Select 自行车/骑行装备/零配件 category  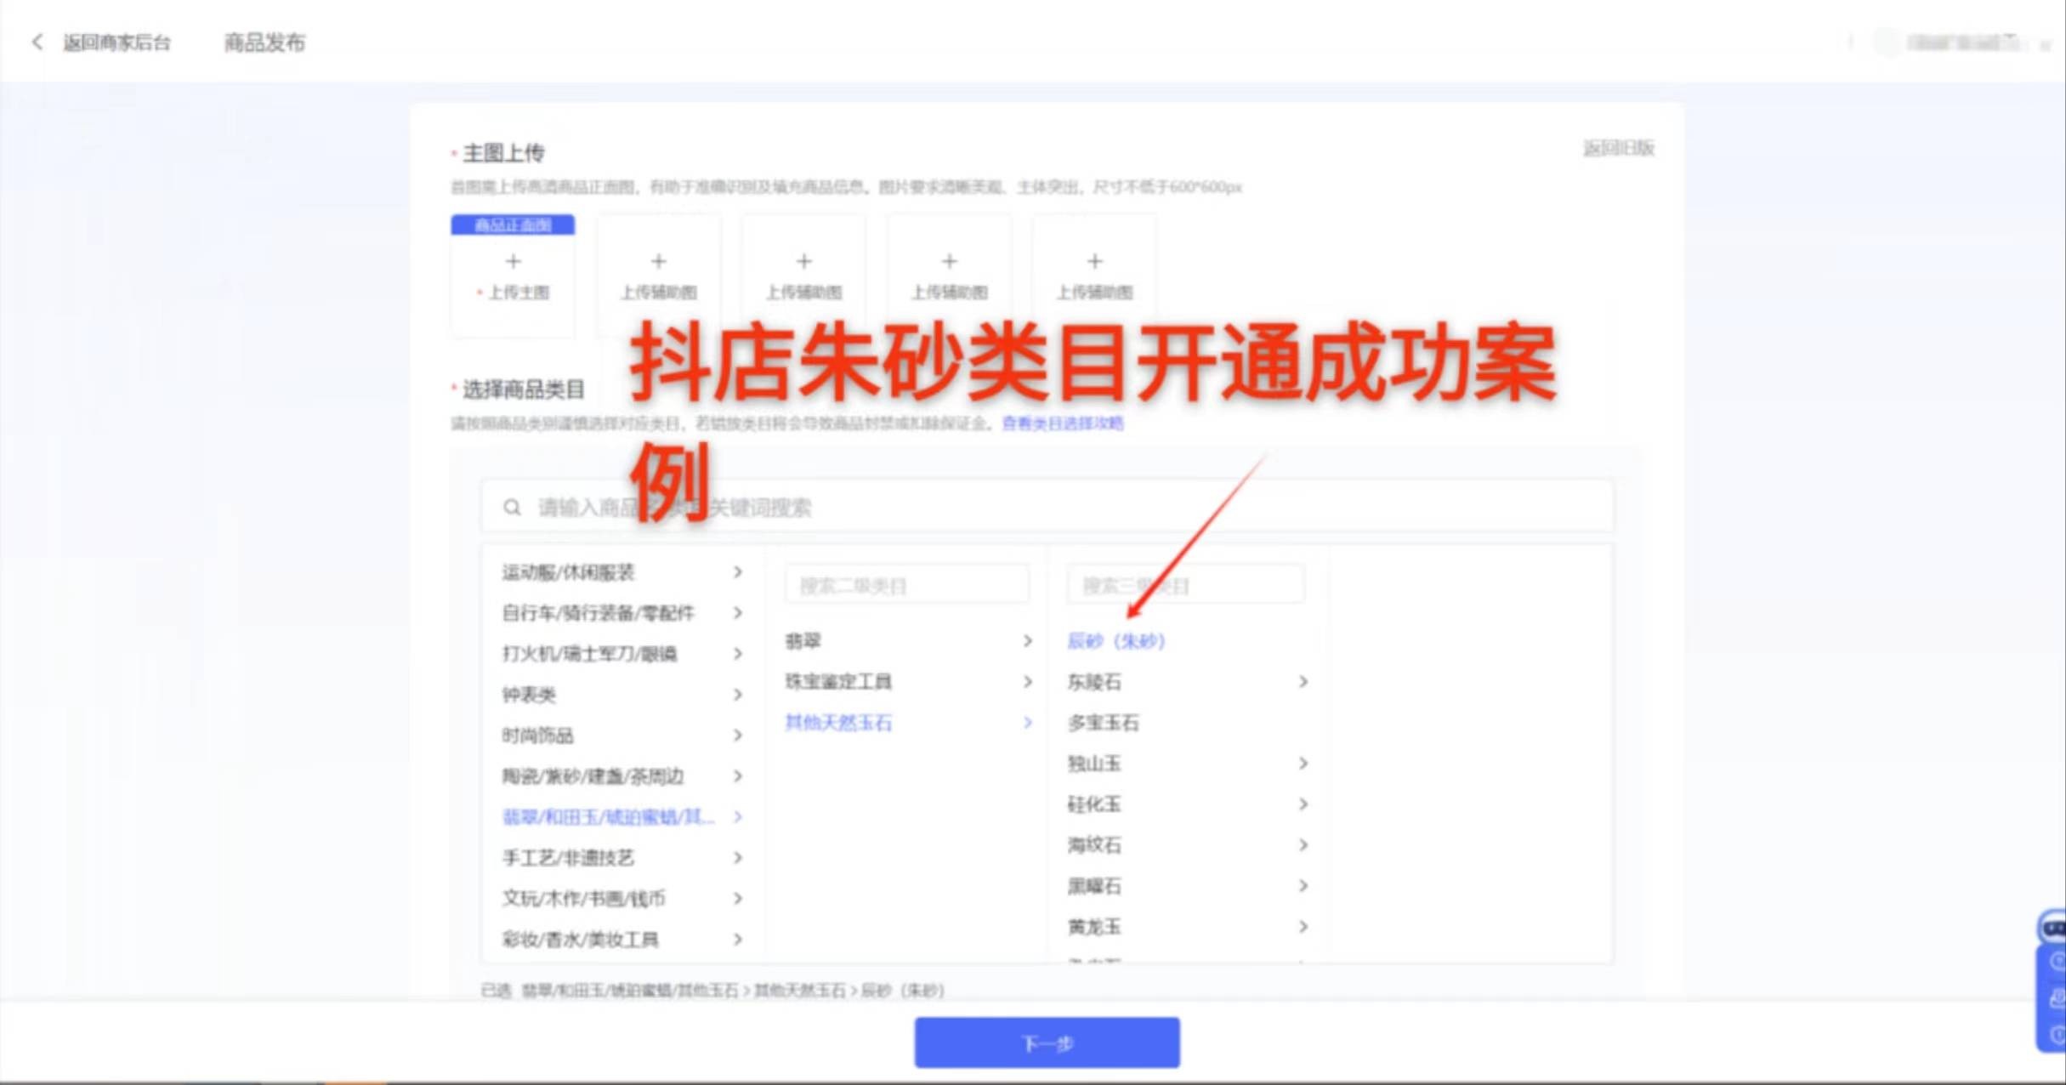(x=598, y=613)
